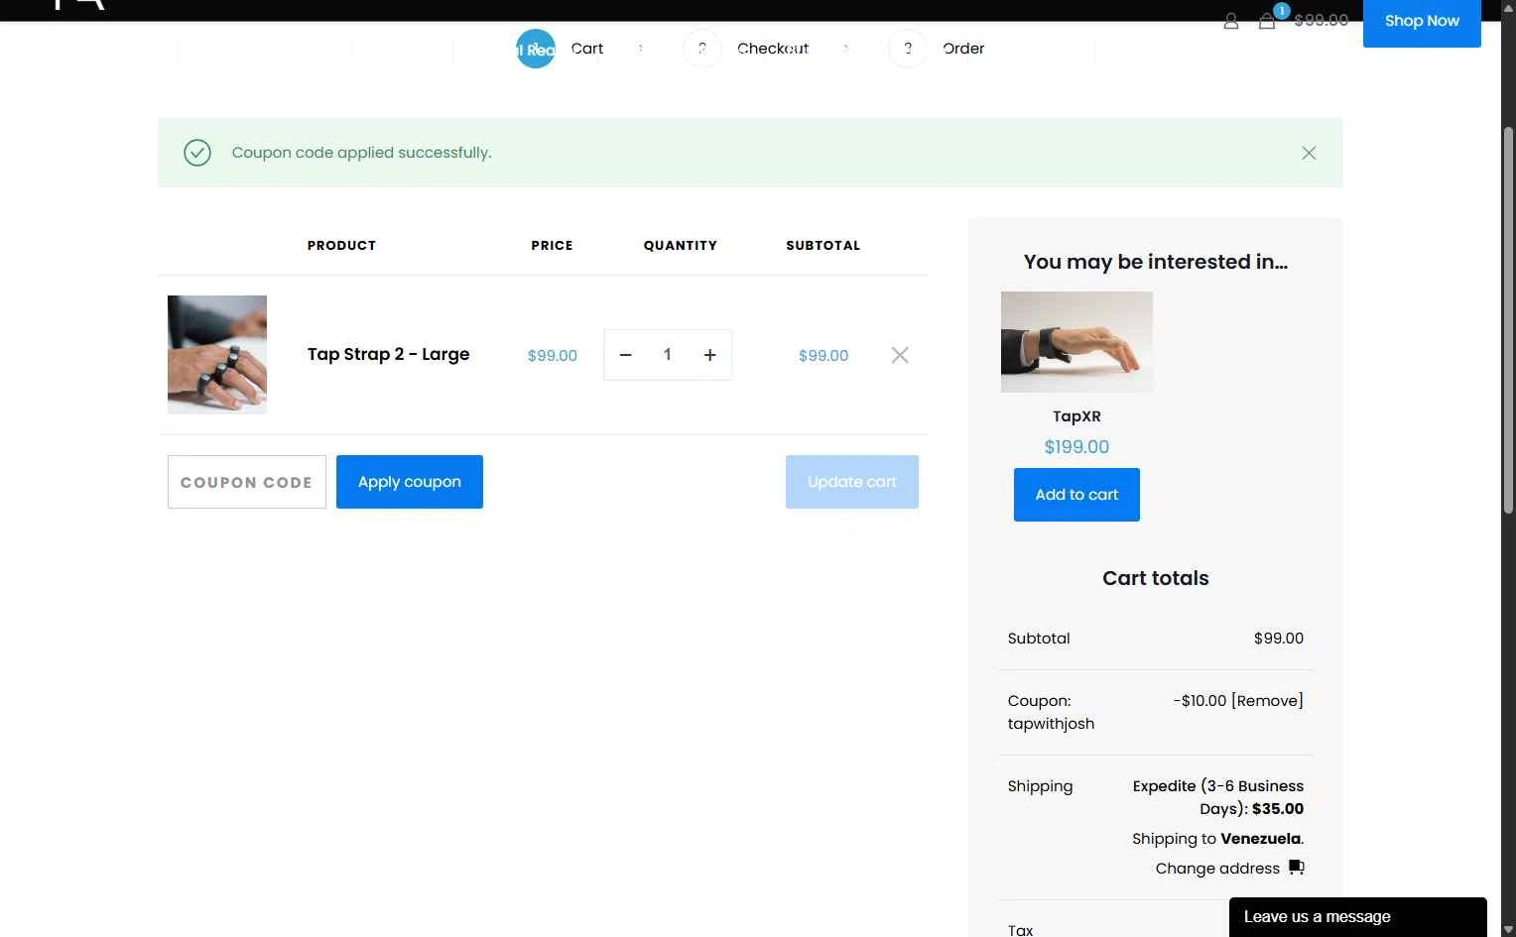This screenshot has width=1516, height=937.
Task: Focus the quantity number field
Action: tap(668, 355)
